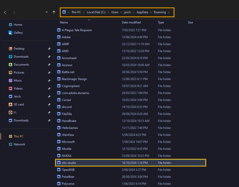Screen dimensions: 239x187
Task: Go up one folder level
Action: coord(54,12)
